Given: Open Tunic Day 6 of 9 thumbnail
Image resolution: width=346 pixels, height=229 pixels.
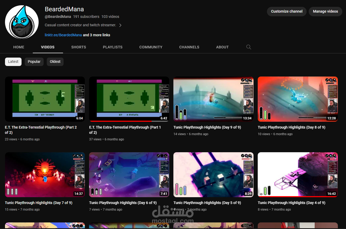Looking at the screenshot, I should pyautogui.click(x=129, y=175).
